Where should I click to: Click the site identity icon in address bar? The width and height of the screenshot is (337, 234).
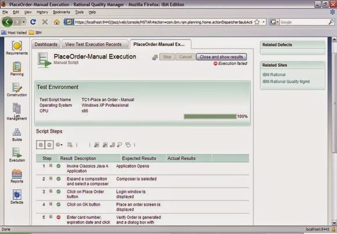pos(69,22)
